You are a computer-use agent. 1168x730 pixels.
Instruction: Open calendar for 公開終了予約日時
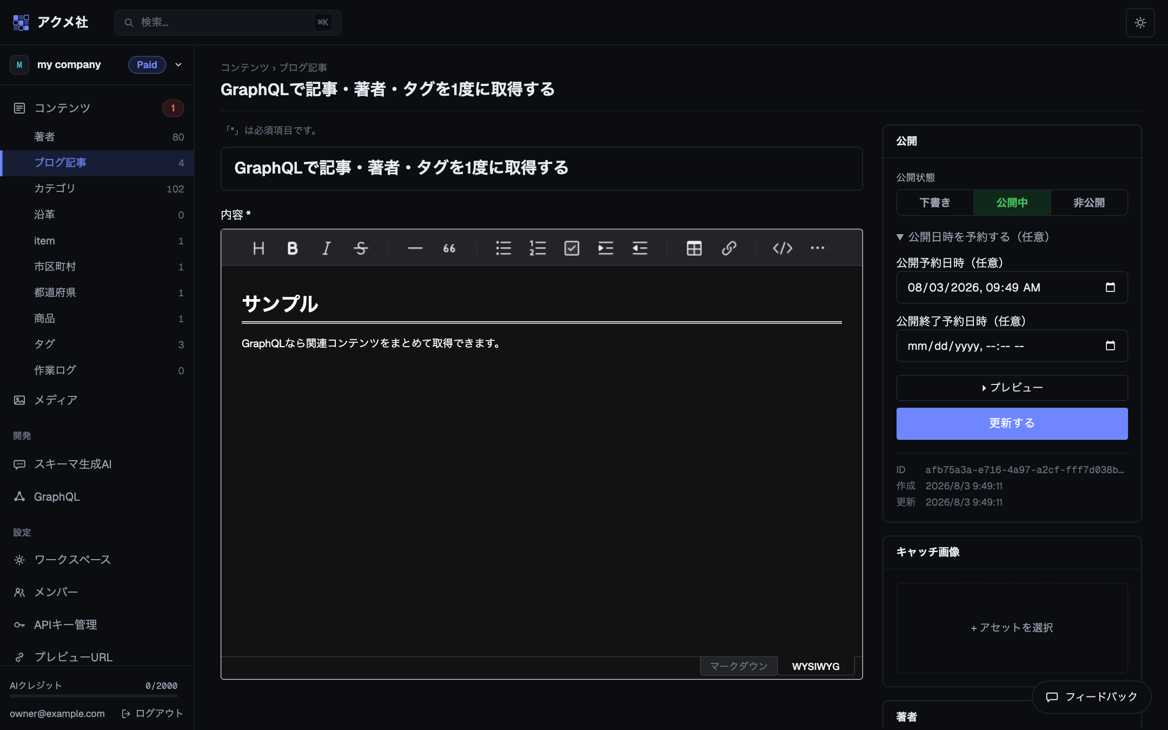coord(1110,346)
